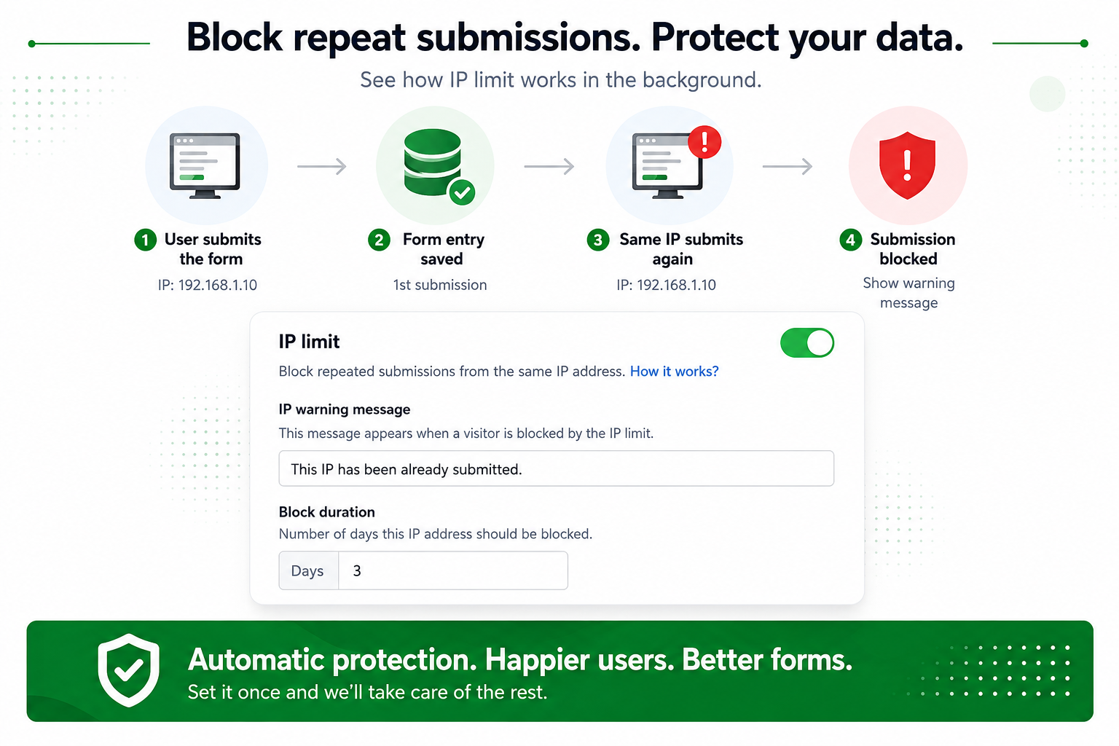
Task: Click the Block duration label
Action: (x=326, y=512)
